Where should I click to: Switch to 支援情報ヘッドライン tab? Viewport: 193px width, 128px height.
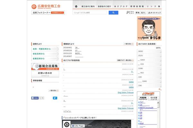click(x=143, y=98)
